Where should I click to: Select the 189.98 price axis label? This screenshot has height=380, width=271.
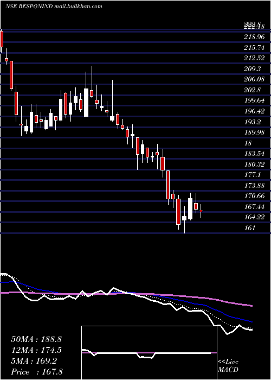(254, 132)
